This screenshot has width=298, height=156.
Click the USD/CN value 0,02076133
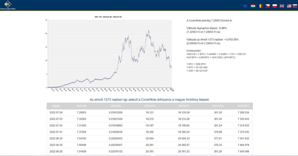(x=116, y=151)
